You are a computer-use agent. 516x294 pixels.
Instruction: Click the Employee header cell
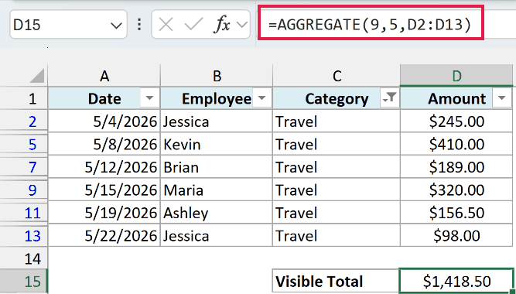217,98
